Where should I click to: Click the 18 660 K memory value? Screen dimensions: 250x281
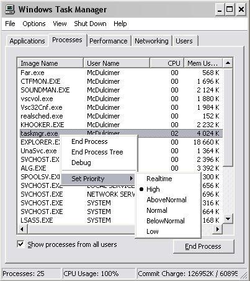[206, 142]
